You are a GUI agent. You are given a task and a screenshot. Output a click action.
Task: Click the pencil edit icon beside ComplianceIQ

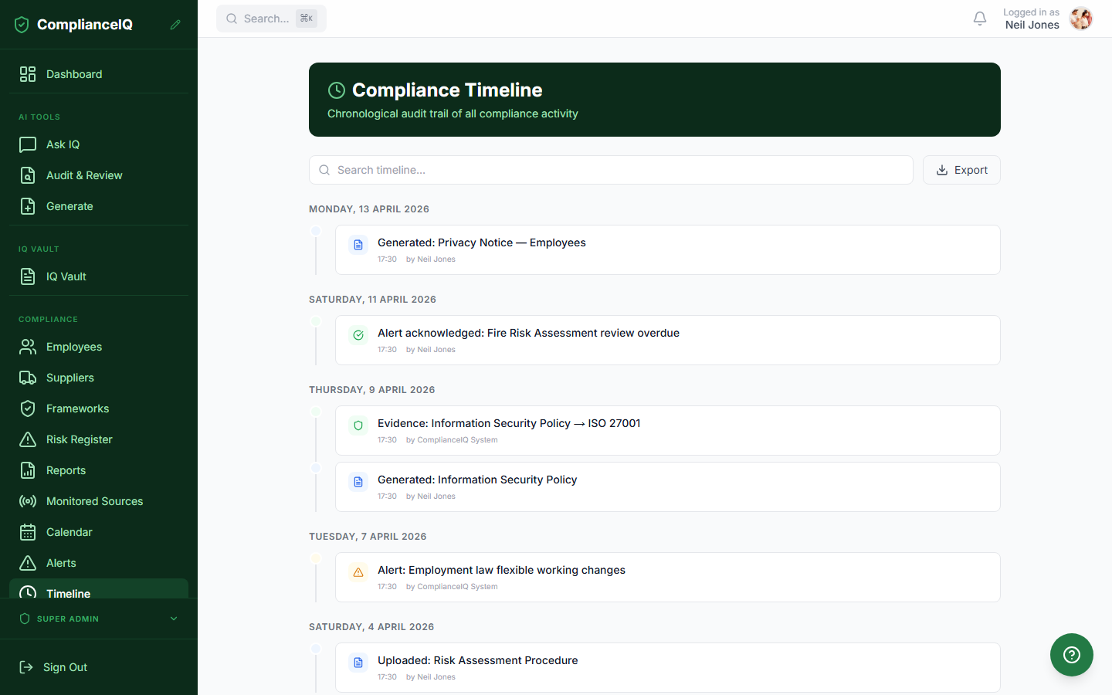click(175, 25)
